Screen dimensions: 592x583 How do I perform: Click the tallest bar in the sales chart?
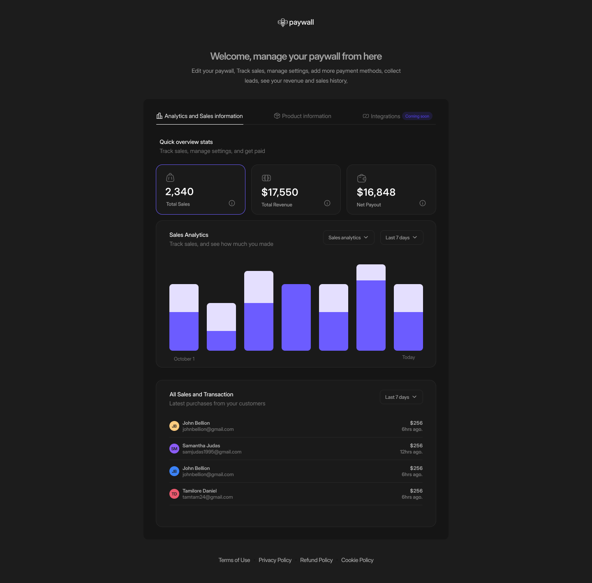[370, 308]
